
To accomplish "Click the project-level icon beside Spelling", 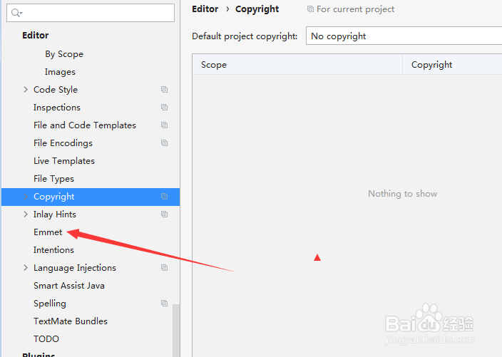I will 164,304.
